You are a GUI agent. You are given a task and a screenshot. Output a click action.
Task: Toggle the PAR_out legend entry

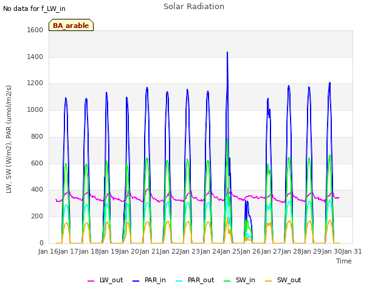[194, 280]
